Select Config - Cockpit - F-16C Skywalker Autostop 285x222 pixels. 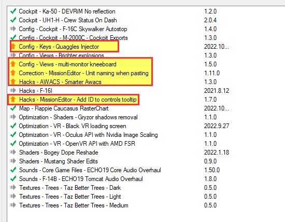click(x=73, y=29)
